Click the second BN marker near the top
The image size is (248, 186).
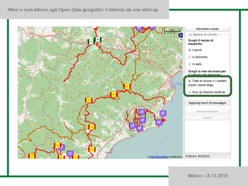(x=98, y=39)
